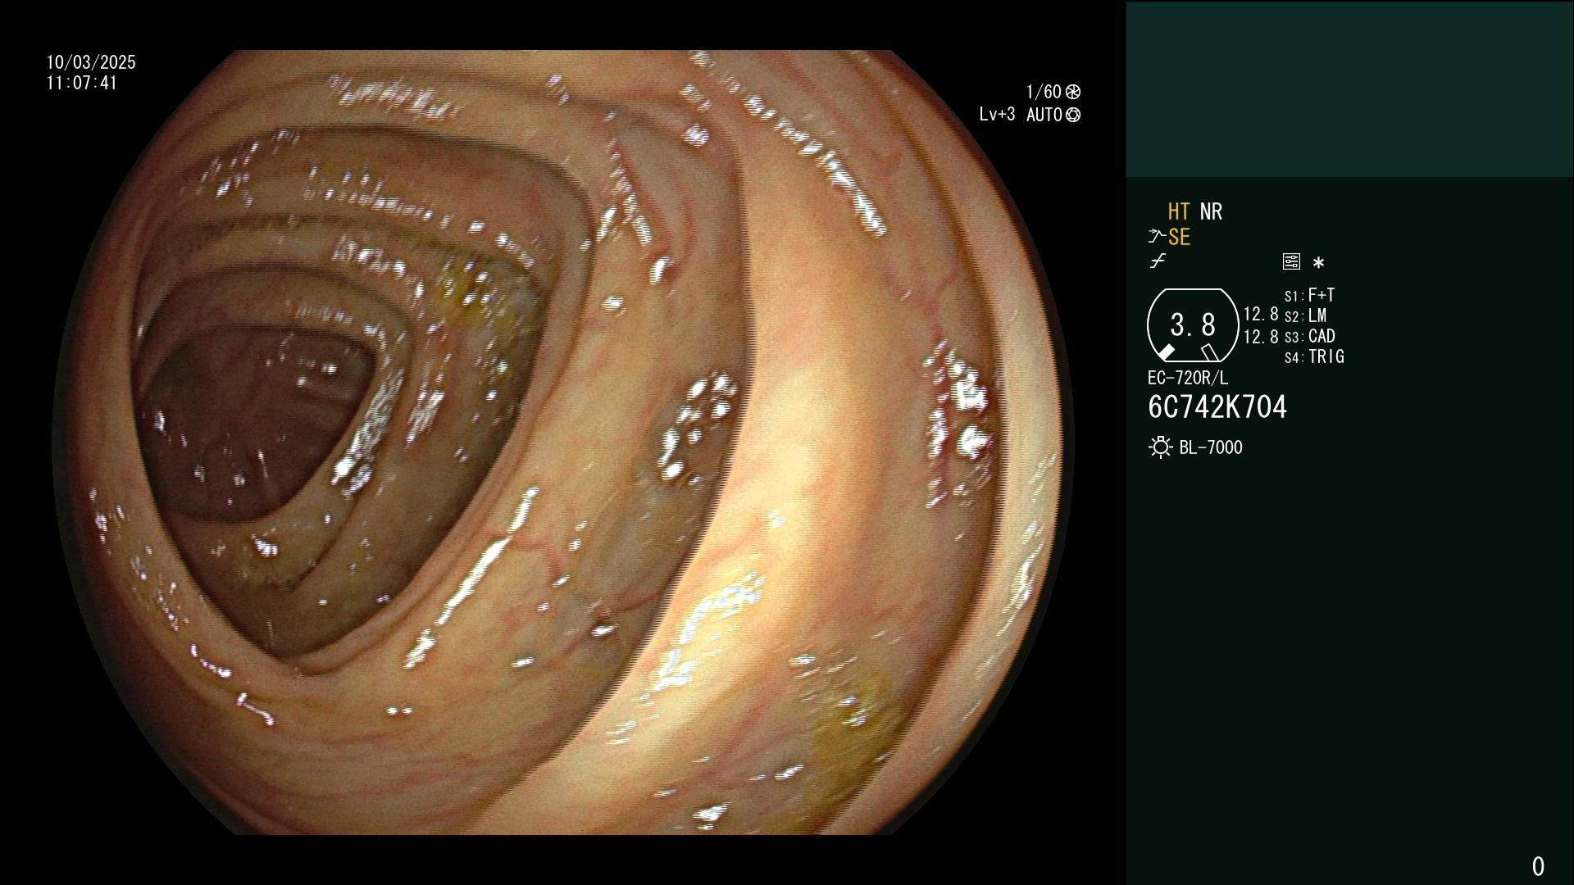Click the shutter speed icon beside 1/60

click(1072, 92)
